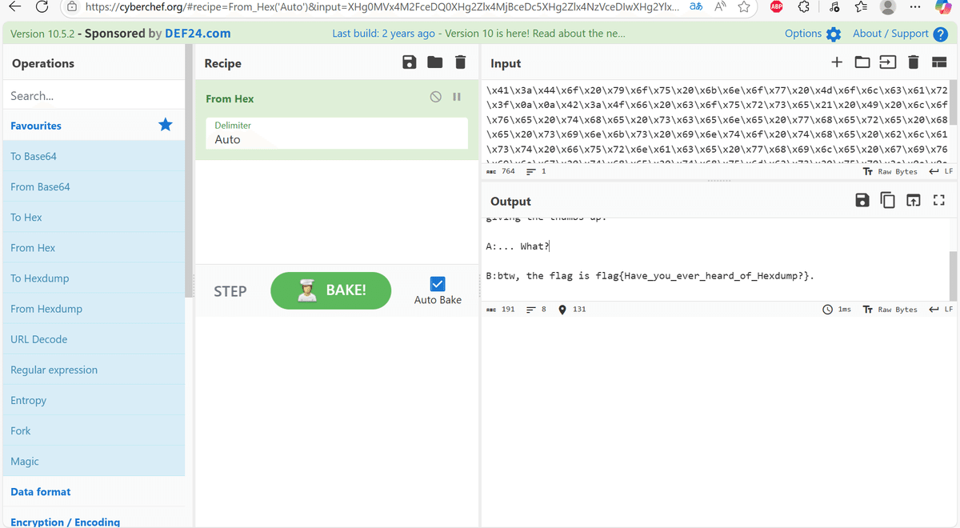
Task: Click the Search operations field
Action: coord(94,94)
